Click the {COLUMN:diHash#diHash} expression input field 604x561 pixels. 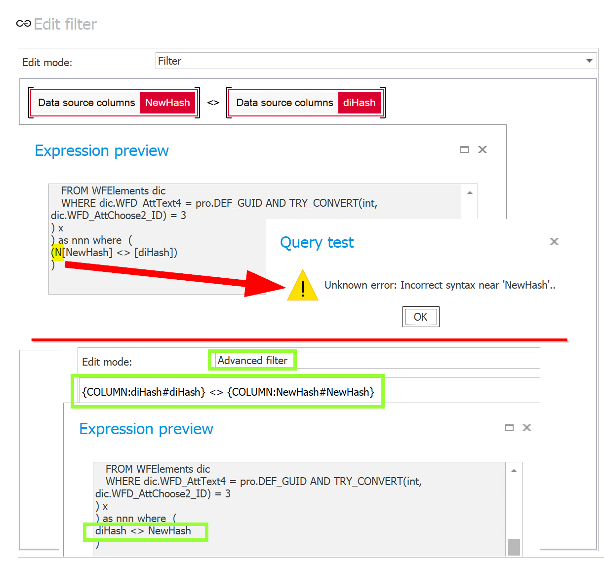pos(228,392)
